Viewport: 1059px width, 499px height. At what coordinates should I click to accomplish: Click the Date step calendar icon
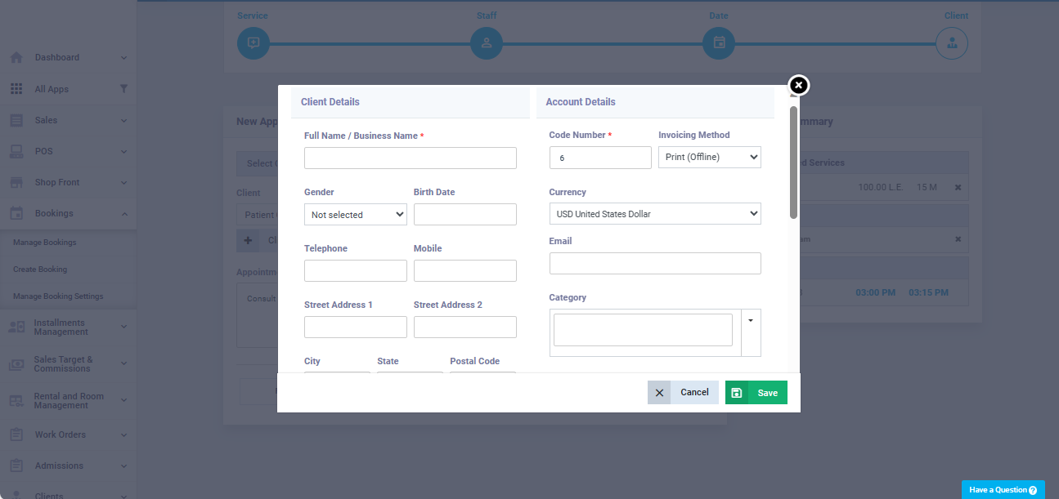click(719, 43)
